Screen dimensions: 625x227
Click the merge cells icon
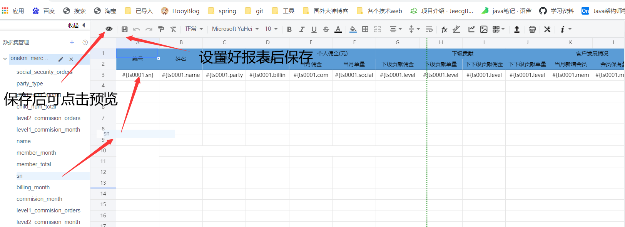pyautogui.click(x=378, y=29)
